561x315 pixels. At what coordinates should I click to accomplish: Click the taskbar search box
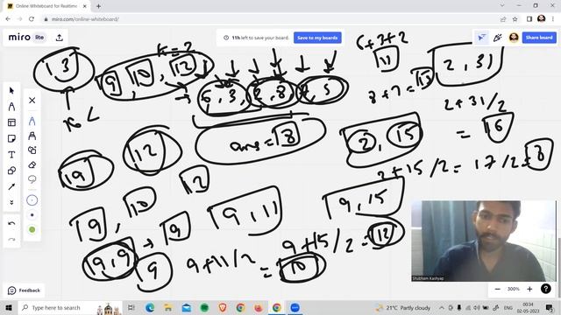(x=70, y=307)
